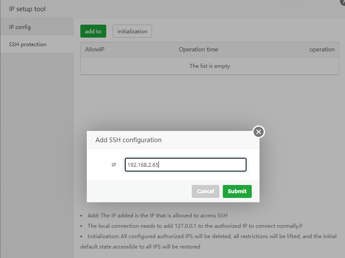Close the Add SSH configuration dialog
This screenshot has width=345, height=258.
coord(258,132)
